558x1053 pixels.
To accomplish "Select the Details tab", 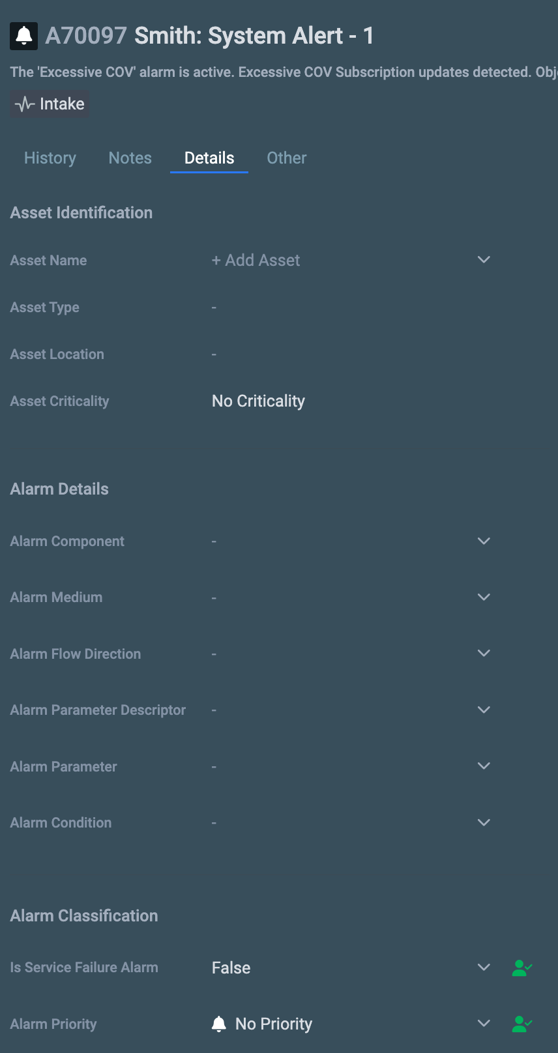I will click(209, 158).
